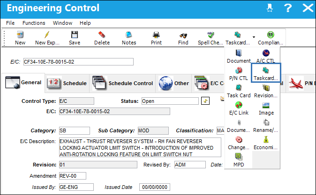This screenshot has width=316, height=195.
Task: Select highlighted Taskcard... option in dropdown panel
Action: tap(266, 73)
